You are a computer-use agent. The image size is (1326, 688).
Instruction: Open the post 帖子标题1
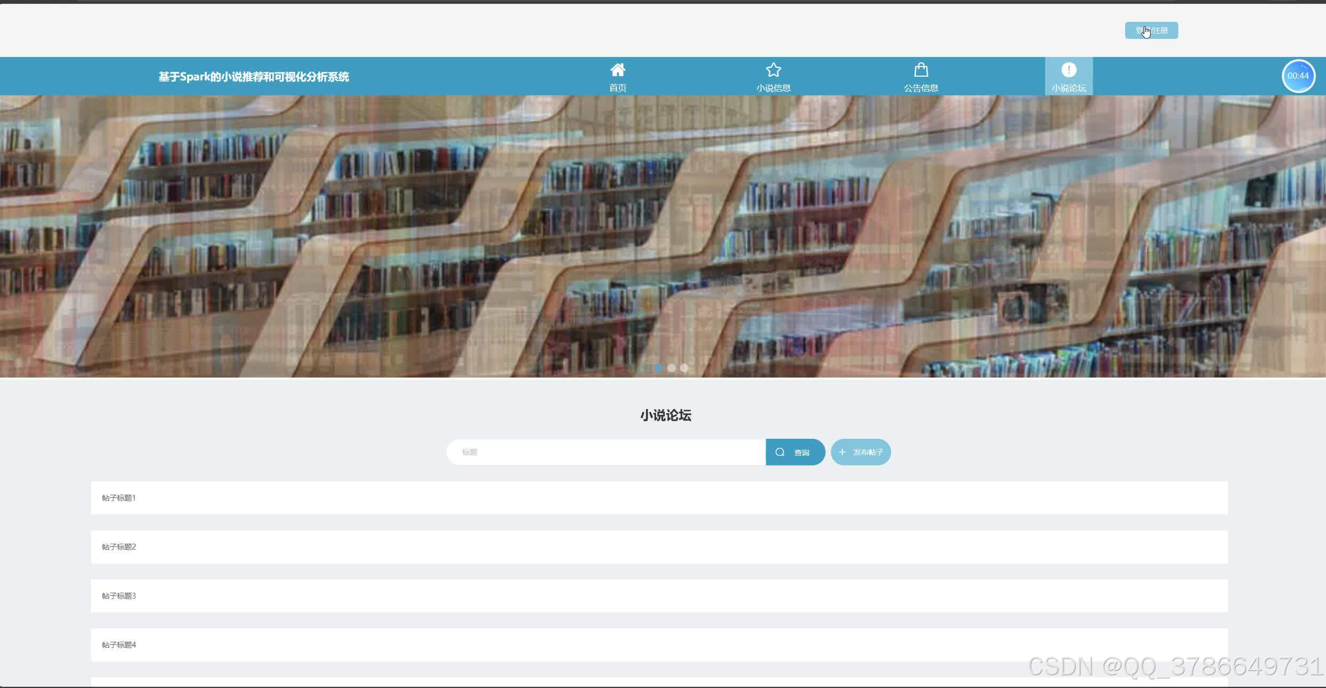(119, 498)
